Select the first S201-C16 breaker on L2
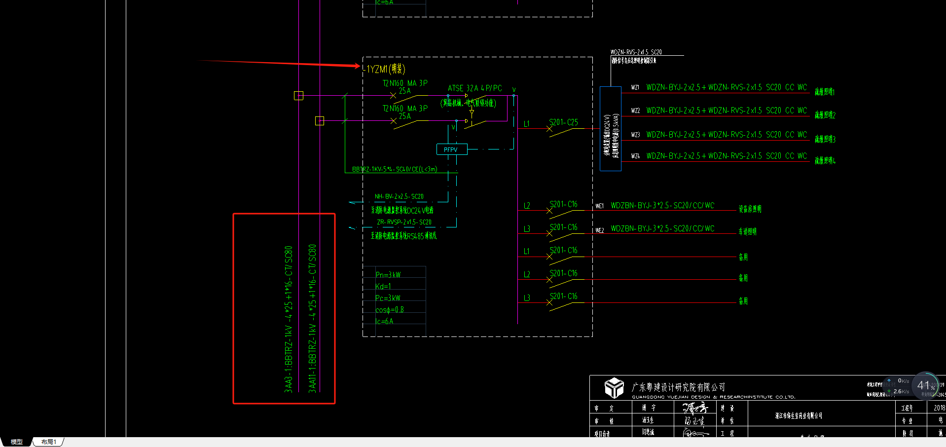Viewport: 946px width, 447px height. click(x=563, y=204)
